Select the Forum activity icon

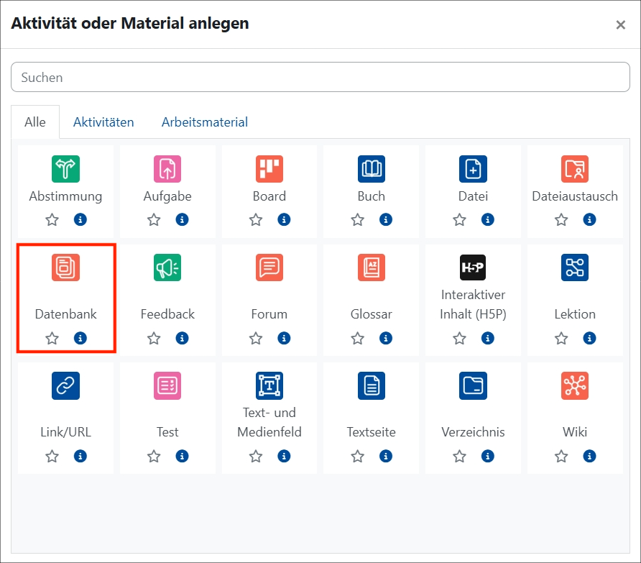[269, 267]
